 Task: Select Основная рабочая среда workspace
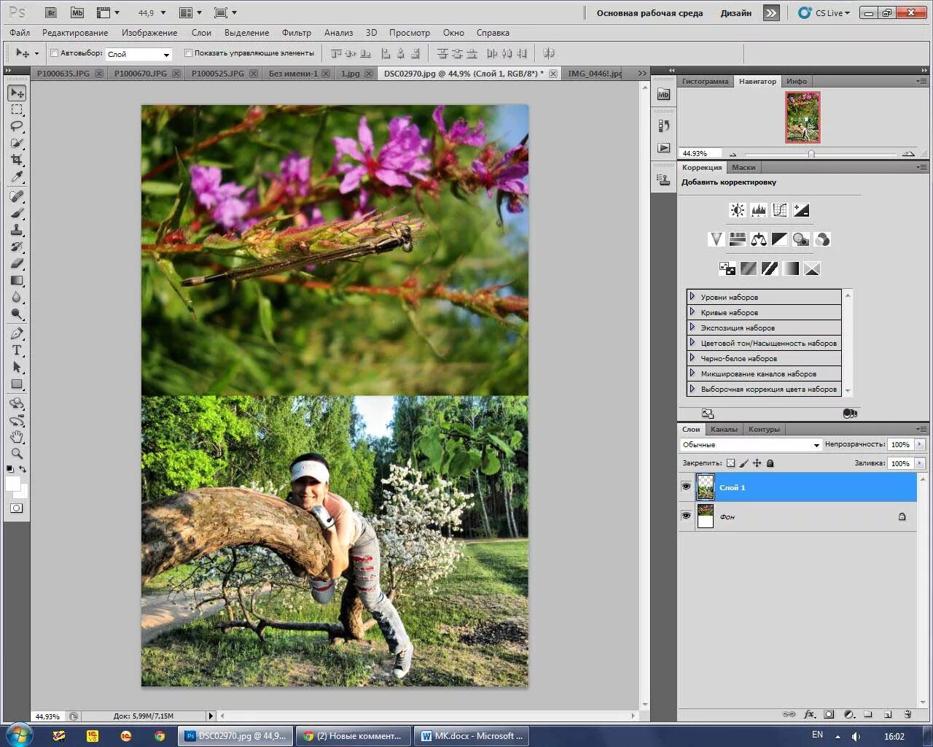(649, 13)
